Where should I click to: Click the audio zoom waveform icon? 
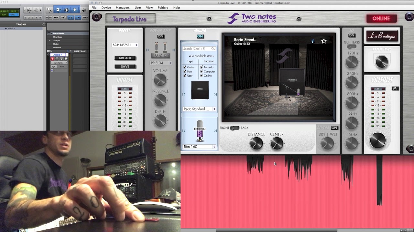pyautogui.click(x=29, y=10)
